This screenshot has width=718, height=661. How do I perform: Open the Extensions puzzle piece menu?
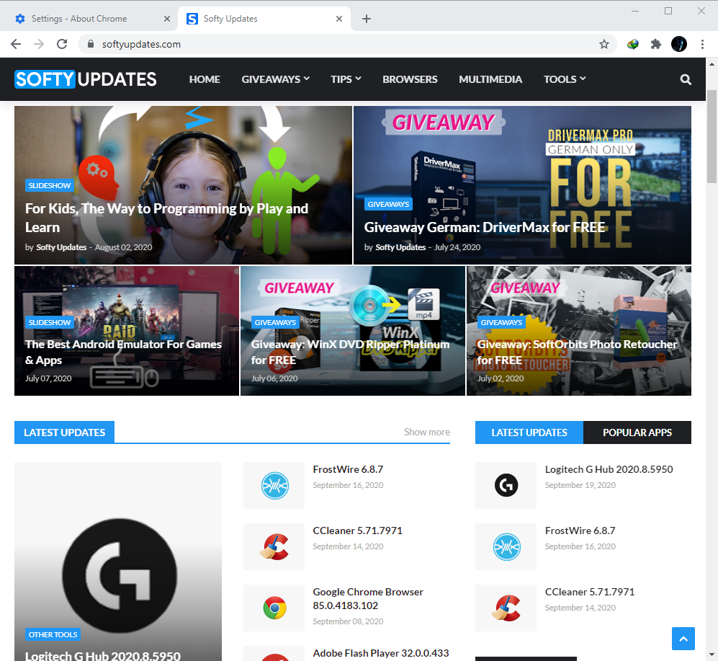[656, 44]
